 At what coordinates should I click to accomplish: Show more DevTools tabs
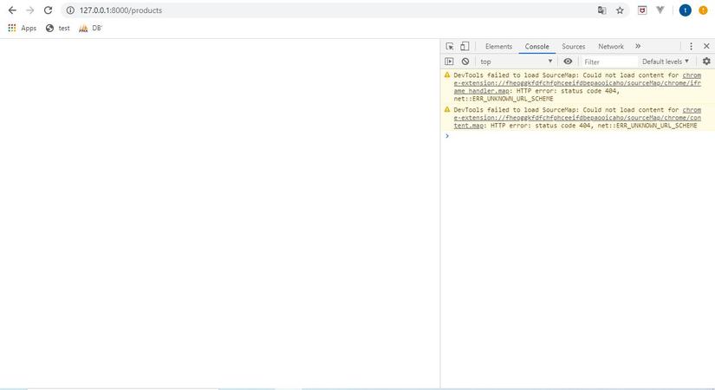click(638, 46)
